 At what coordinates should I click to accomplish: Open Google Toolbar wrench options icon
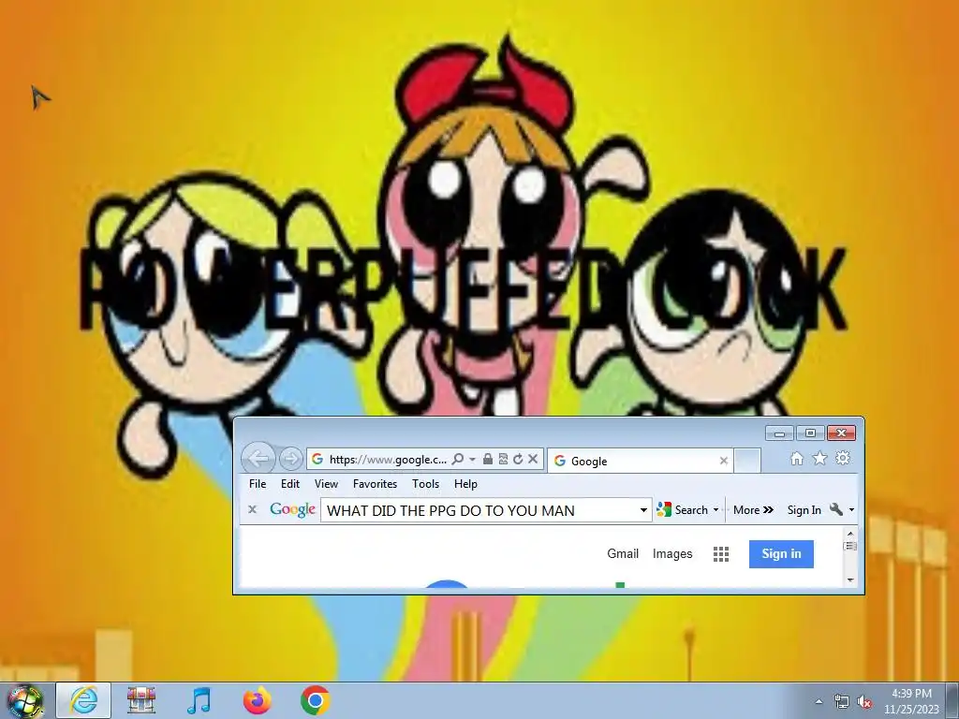836,509
